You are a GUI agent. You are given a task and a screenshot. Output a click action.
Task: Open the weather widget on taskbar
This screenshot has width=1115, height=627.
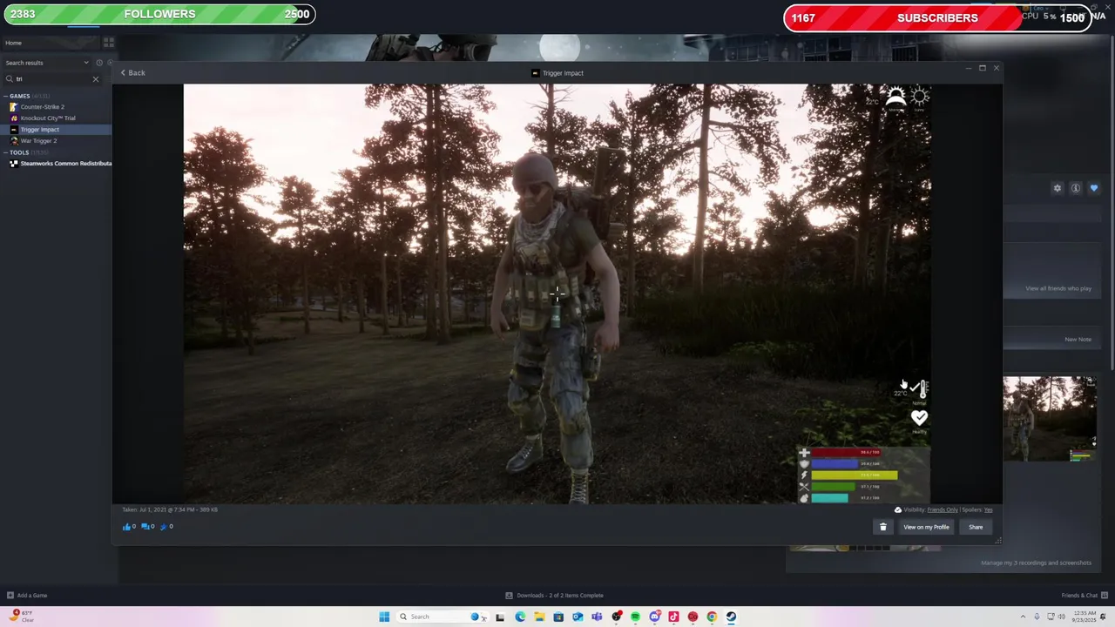coord(21,616)
